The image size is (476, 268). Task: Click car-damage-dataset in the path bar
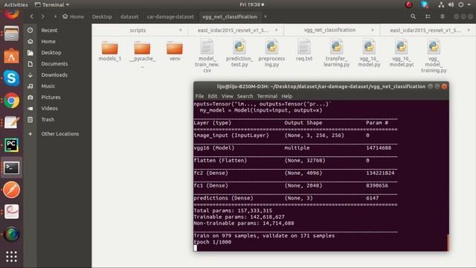tap(170, 16)
